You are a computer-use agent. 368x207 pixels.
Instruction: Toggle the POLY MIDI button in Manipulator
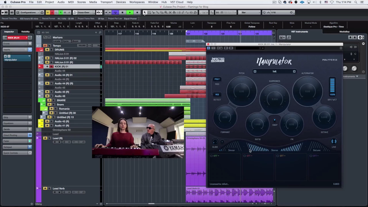tap(217, 79)
